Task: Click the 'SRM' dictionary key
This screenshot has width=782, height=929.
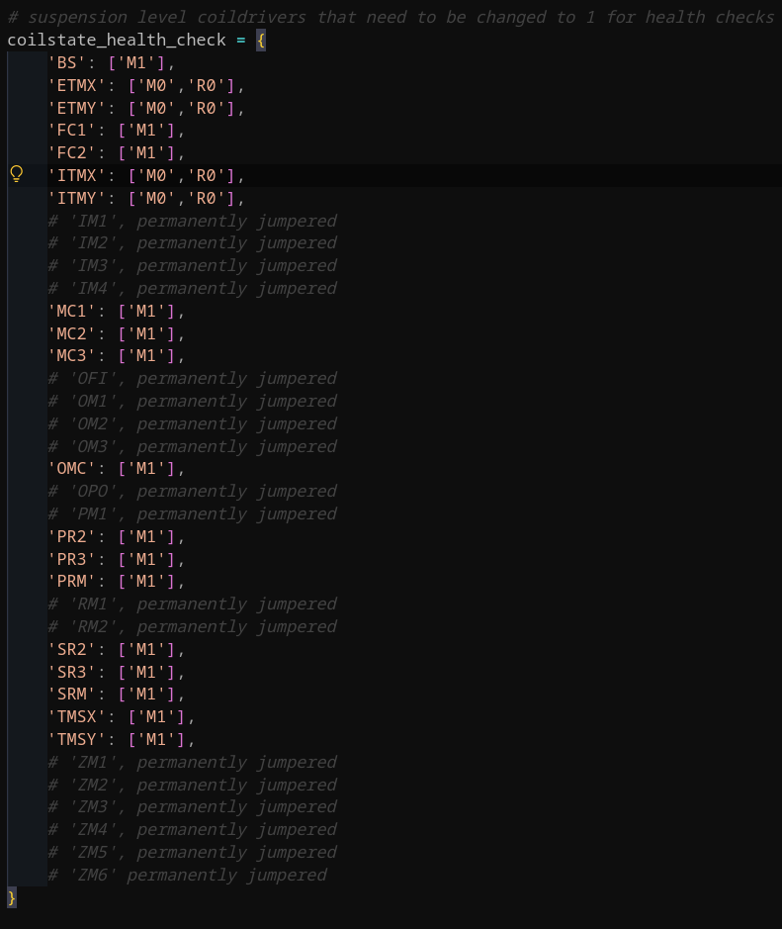Action: (71, 695)
